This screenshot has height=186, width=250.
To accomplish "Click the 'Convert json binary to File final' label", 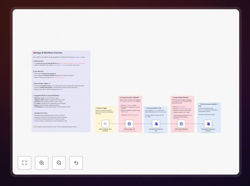I will (x=208, y=130).
